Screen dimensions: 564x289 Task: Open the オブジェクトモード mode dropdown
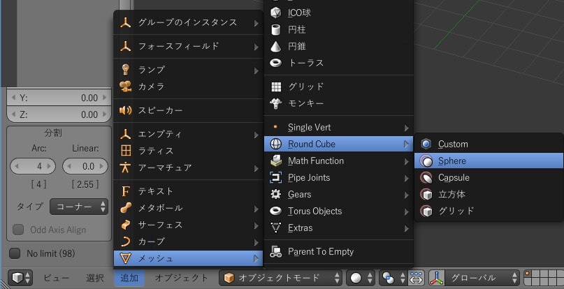click(280, 278)
